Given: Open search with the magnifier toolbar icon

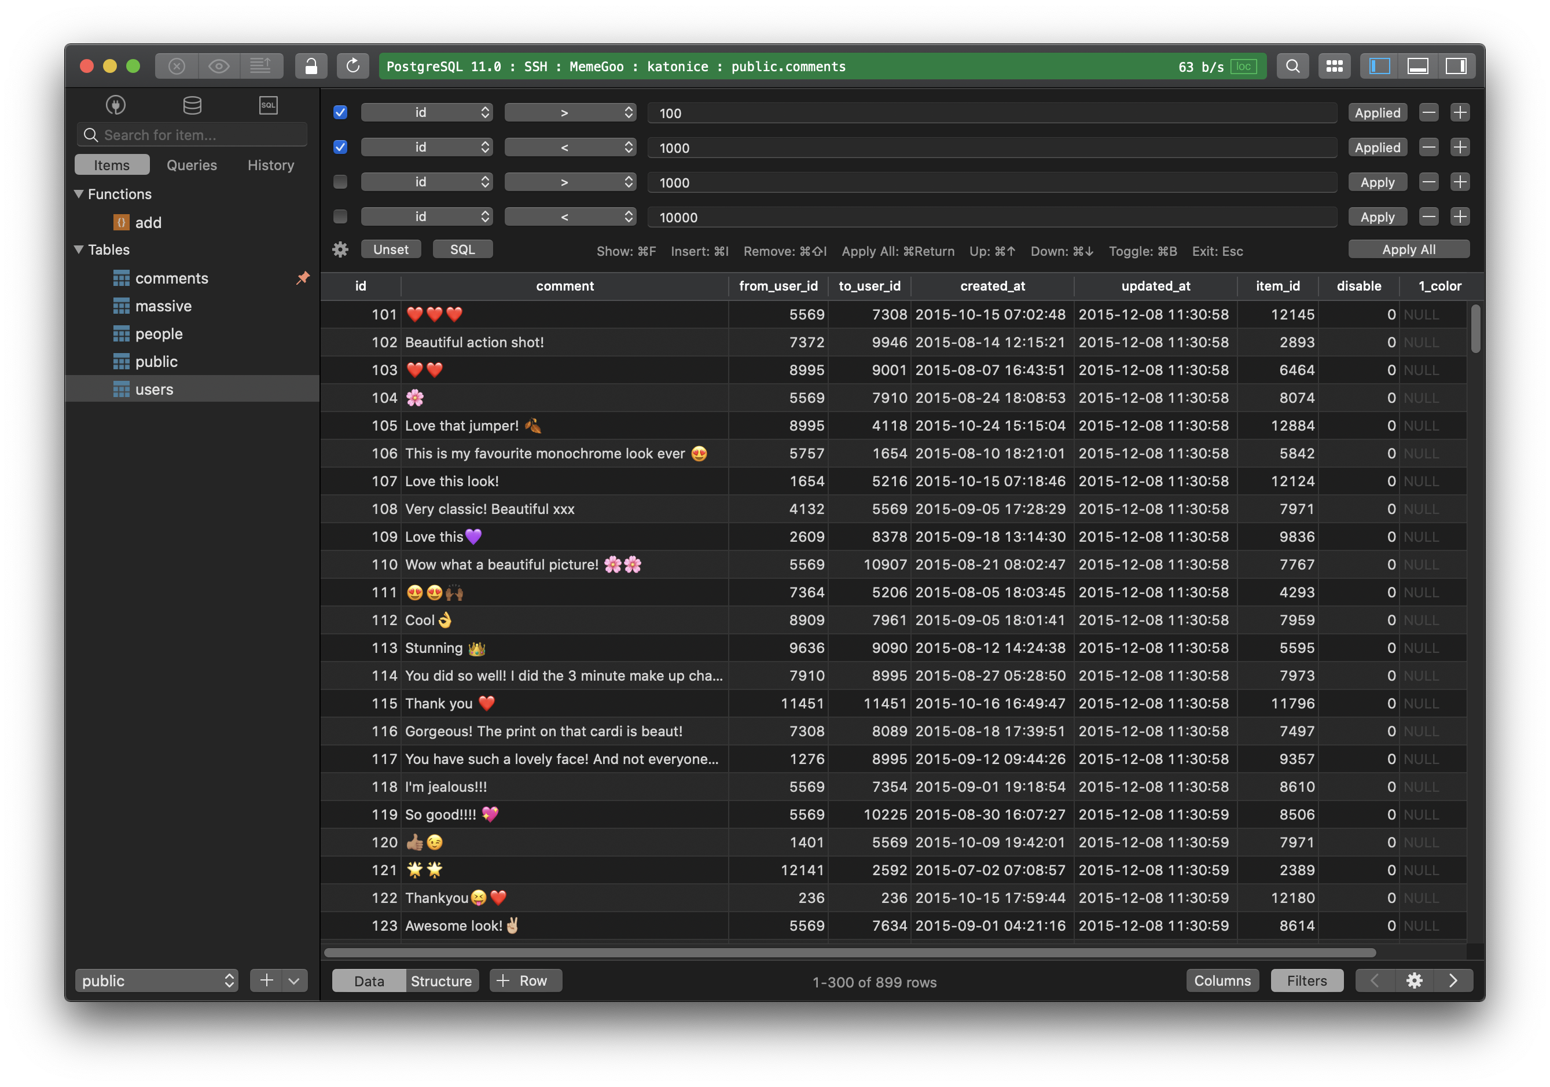Looking at the screenshot, I should click(x=1293, y=65).
